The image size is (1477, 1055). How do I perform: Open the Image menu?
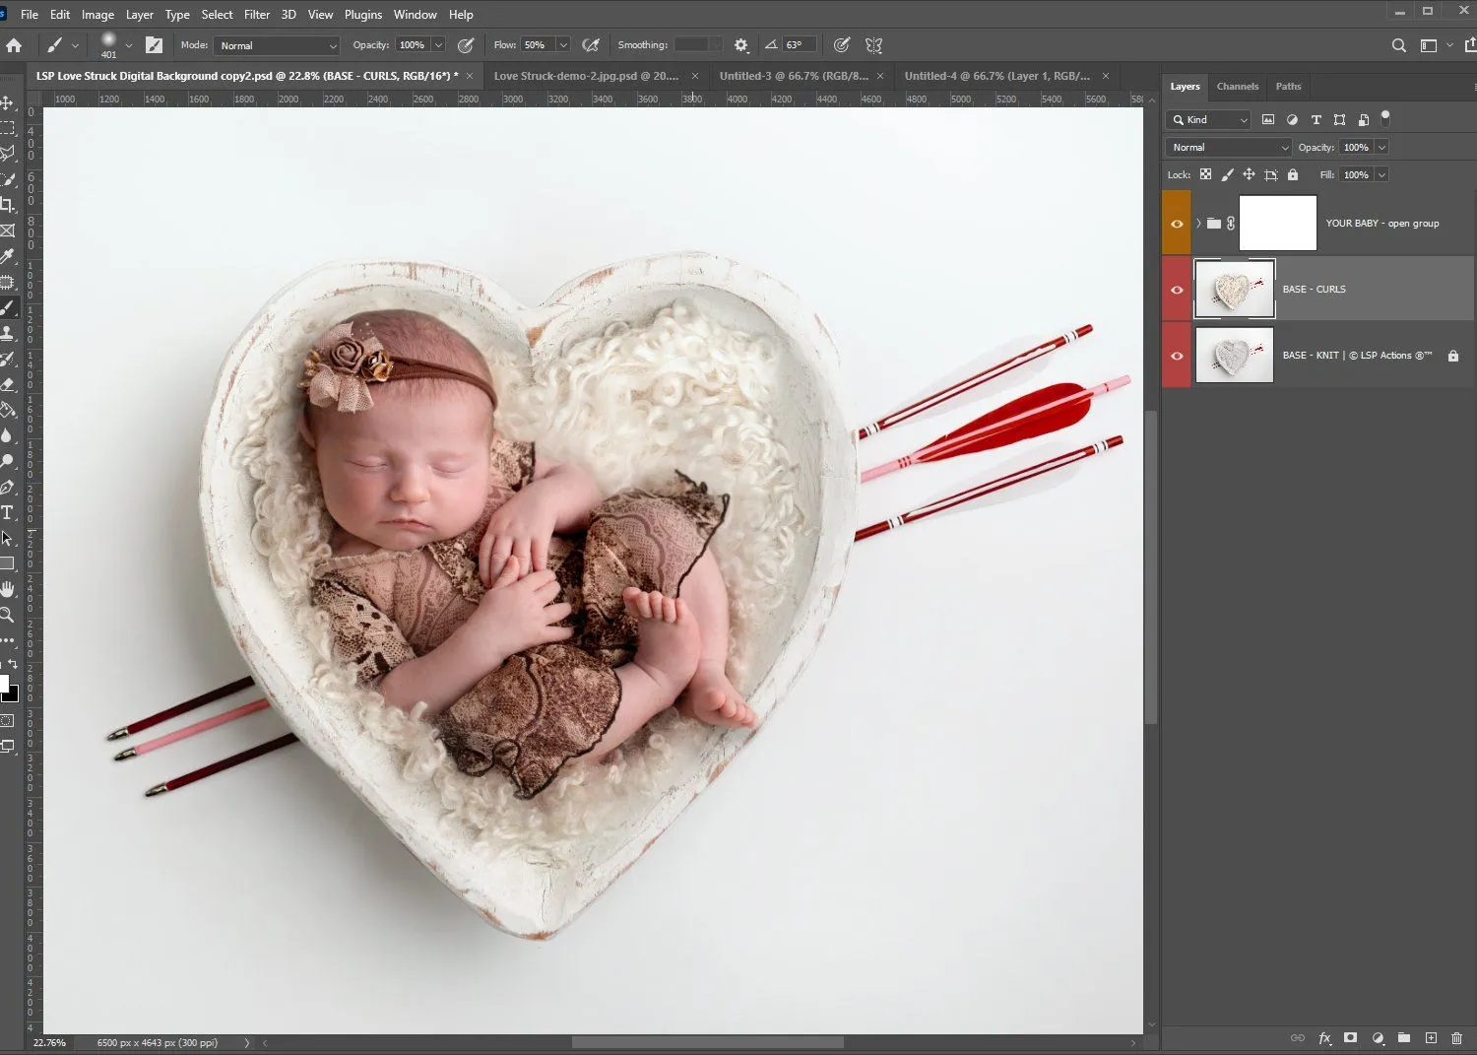pyautogui.click(x=97, y=15)
